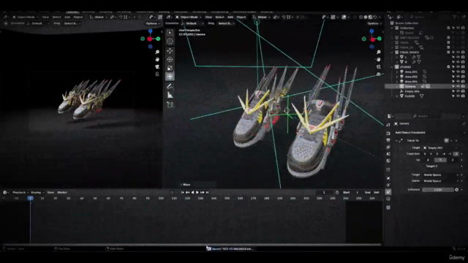The height and width of the screenshot is (263, 468).
Task: Expand the FLOOR object row
Action: (396, 96)
